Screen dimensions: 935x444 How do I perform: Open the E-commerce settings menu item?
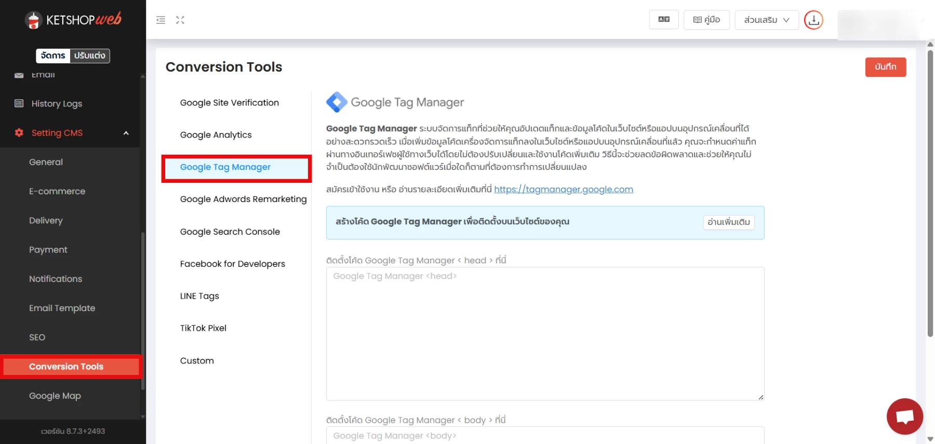click(x=57, y=191)
